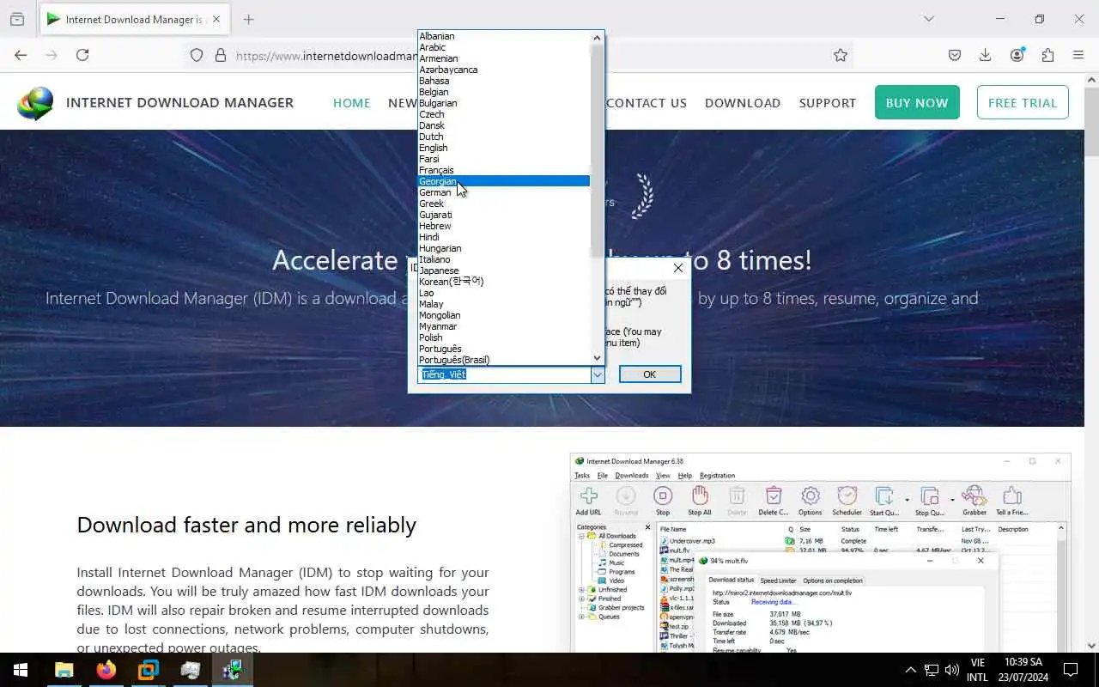The height and width of the screenshot is (687, 1099).
Task: Choose Dutch from the list
Action: click(504, 137)
